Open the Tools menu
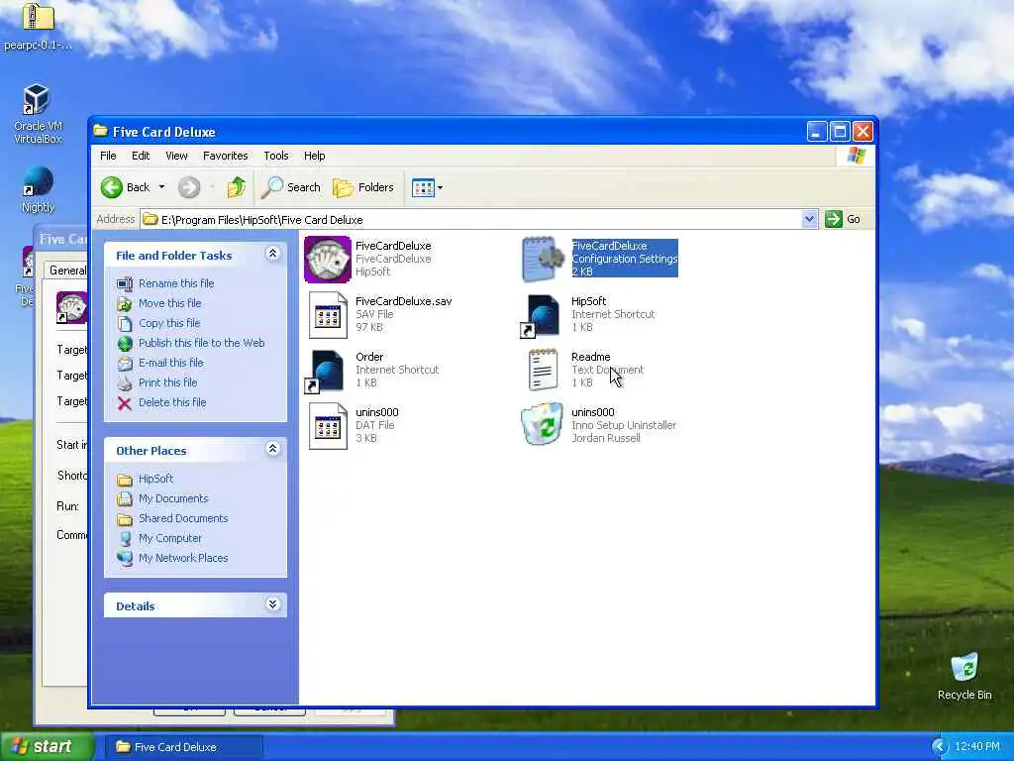The width and height of the screenshot is (1014, 761). point(276,156)
